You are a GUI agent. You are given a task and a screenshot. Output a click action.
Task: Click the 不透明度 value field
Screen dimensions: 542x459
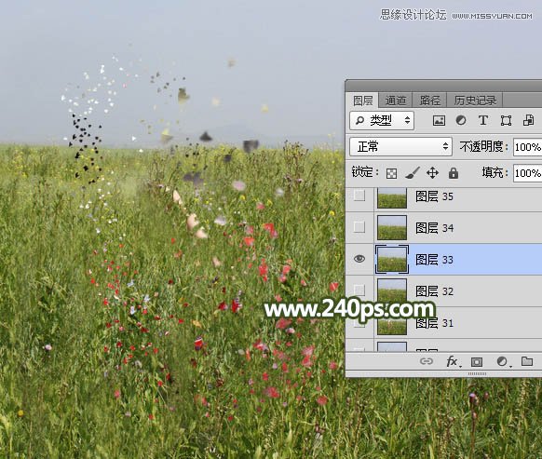[527, 147]
